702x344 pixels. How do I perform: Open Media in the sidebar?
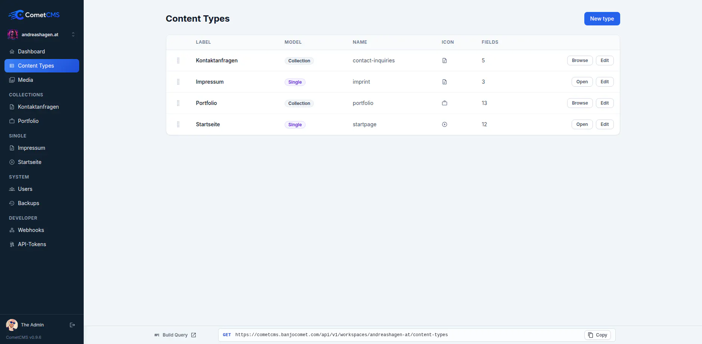click(x=42, y=80)
